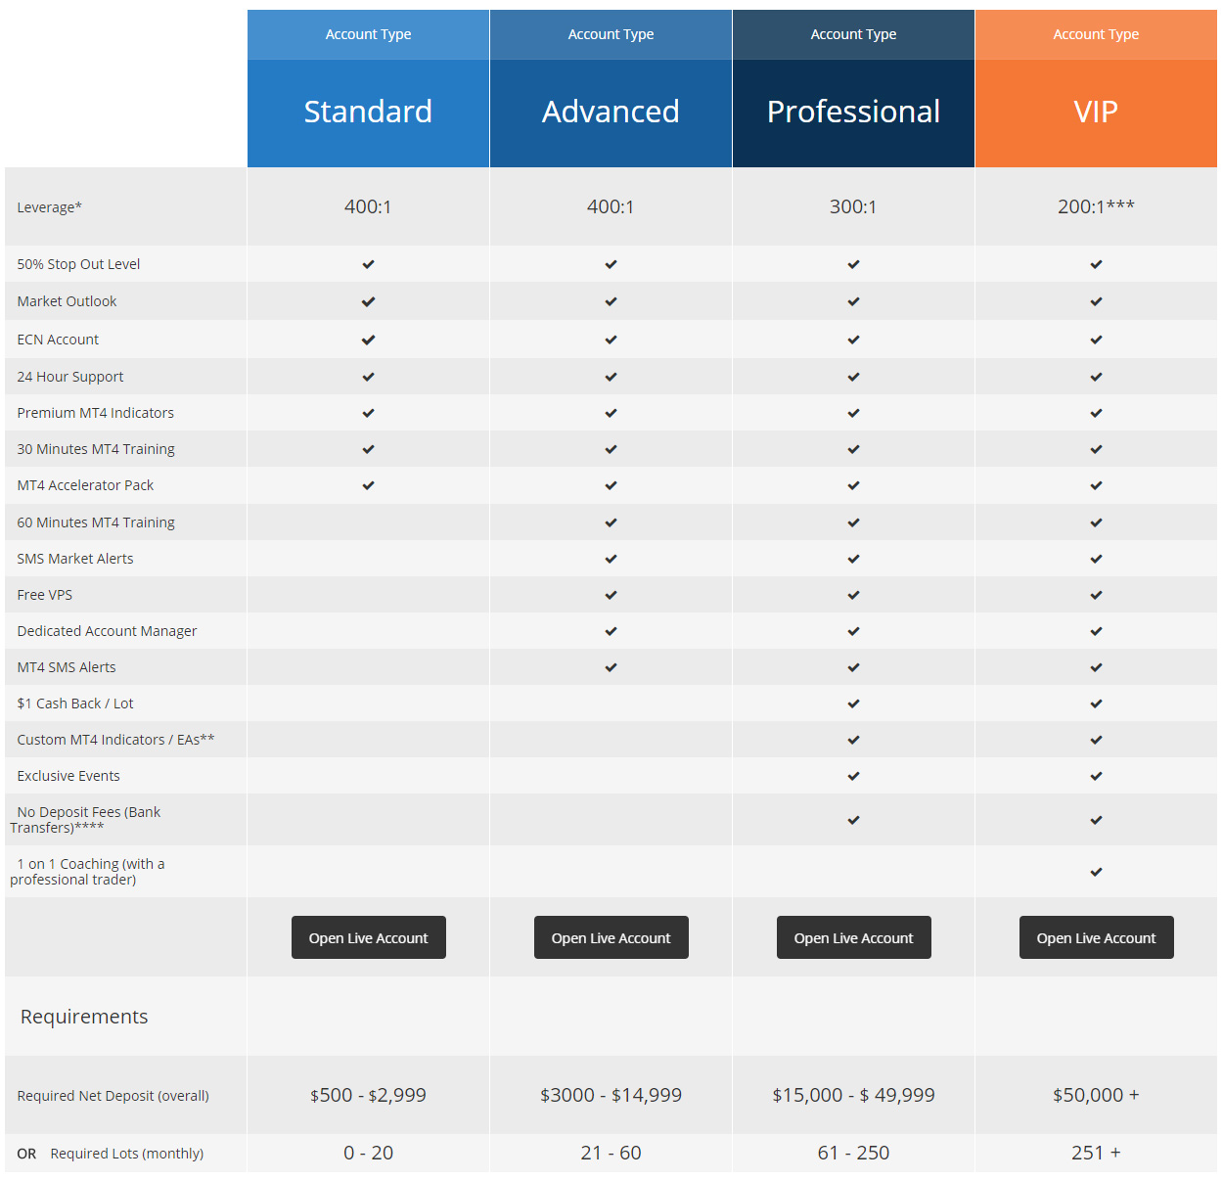Image resolution: width=1223 pixels, height=1180 pixels.
Task: Click the Standard ECN Account checkmark
Action: [x=368, y=340]
